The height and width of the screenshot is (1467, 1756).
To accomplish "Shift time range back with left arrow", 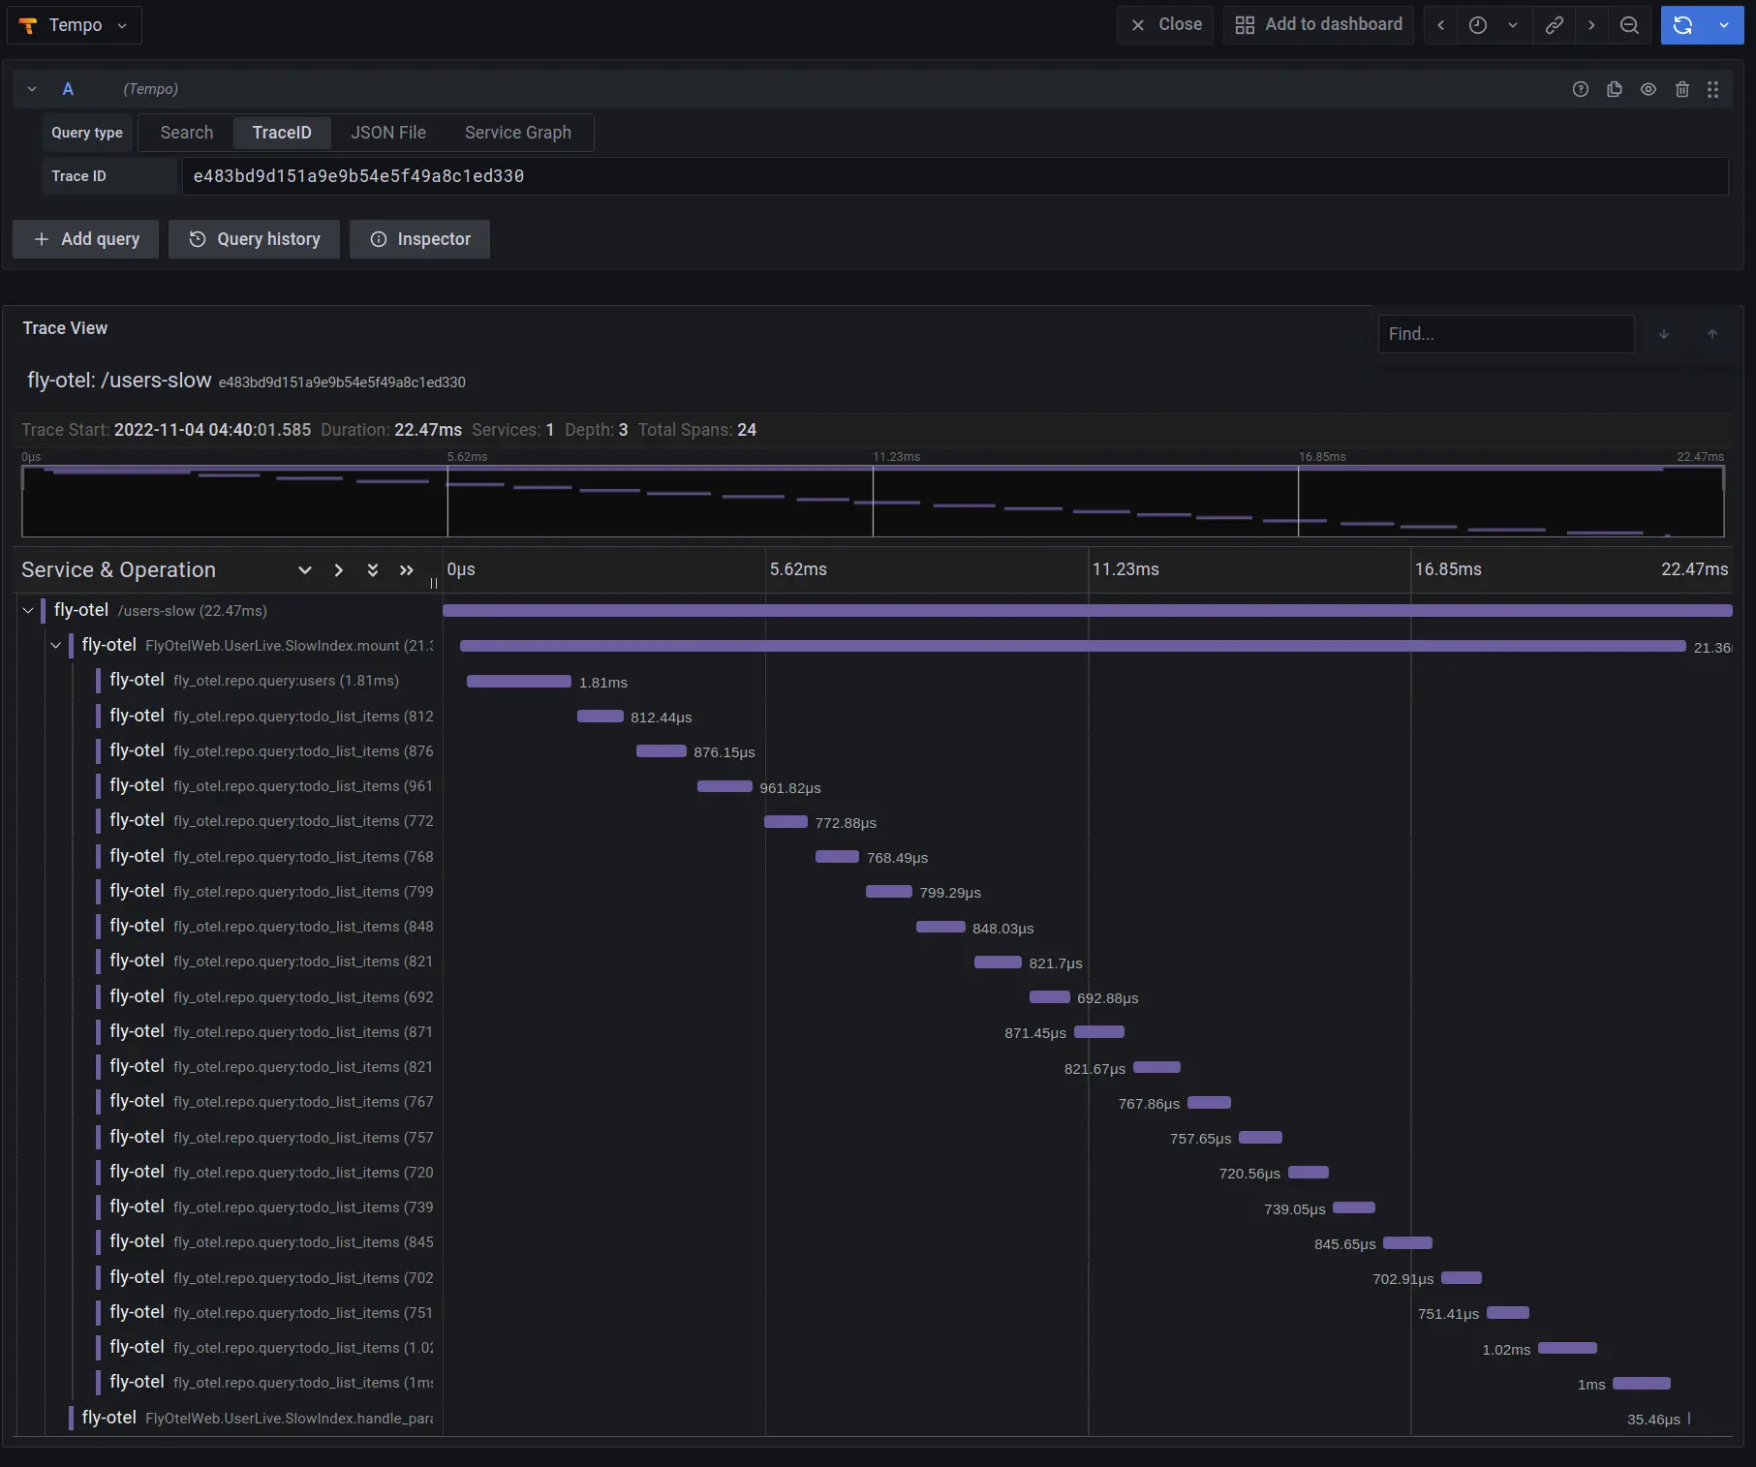I will [1439, 25].
